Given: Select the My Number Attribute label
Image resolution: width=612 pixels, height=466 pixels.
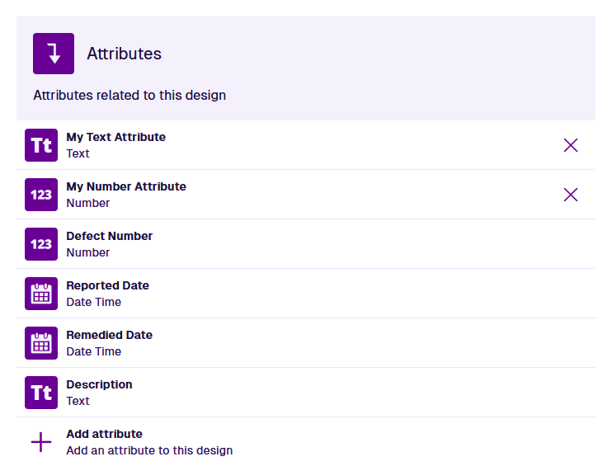Looking at the screenshot, I should pyautogui.click(x=126, y=186).
